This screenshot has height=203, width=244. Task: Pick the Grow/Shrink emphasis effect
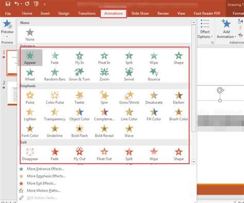[129, 98]
